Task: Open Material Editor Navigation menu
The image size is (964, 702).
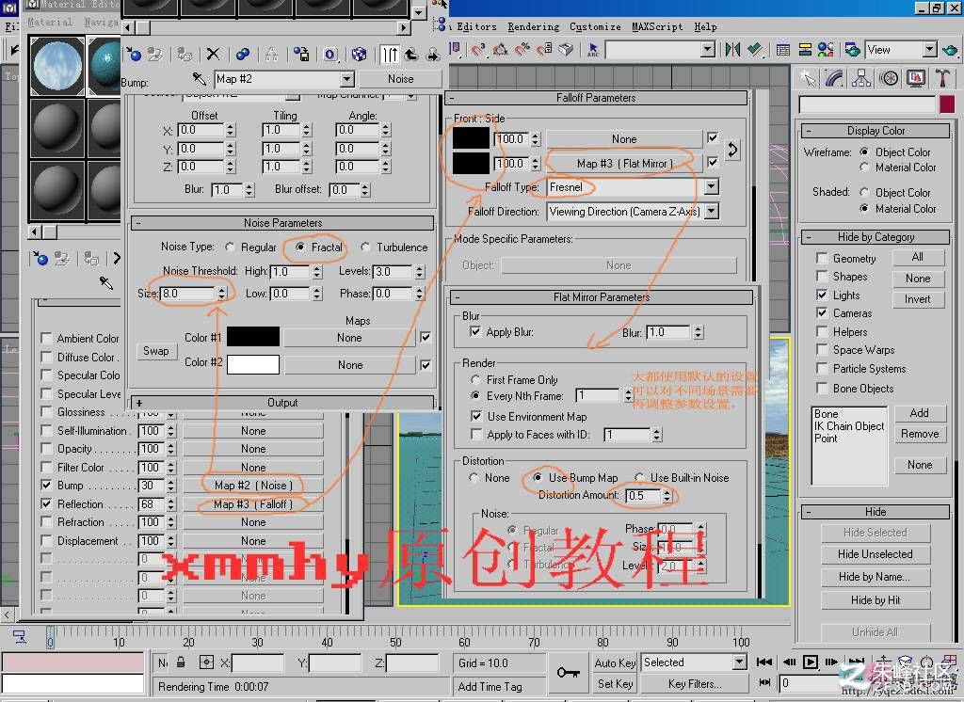Action: click(x=102, y=22)
